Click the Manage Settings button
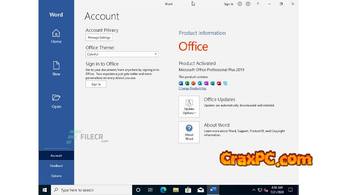 coord(99,37)
